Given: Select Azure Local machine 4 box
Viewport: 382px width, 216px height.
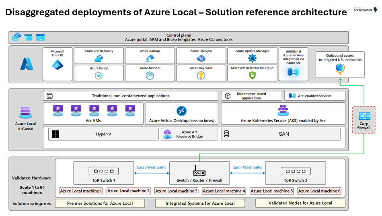Looking at the screenshot, I should (x=224, y=191).
